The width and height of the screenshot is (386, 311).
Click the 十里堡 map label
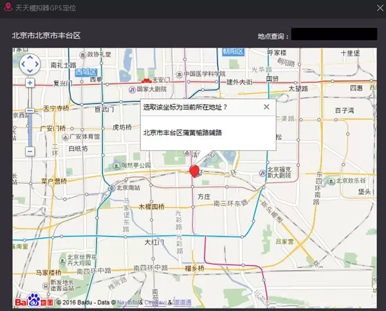click(x=350, y=53)
